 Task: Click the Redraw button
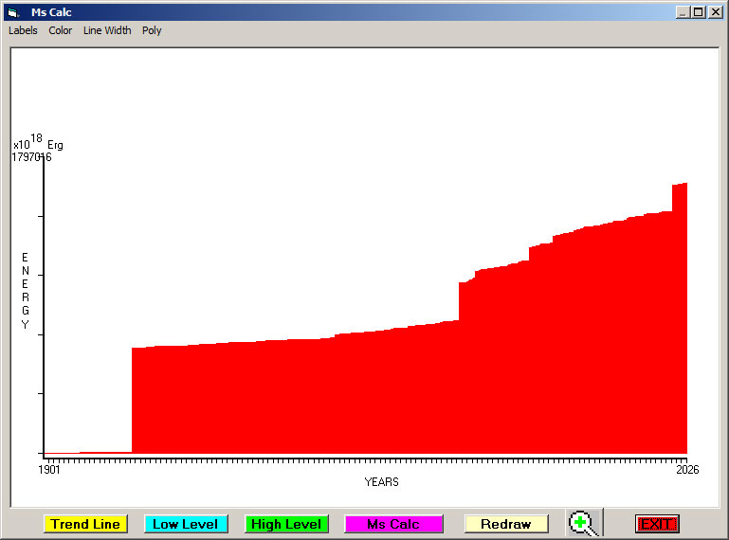pos(505,524)
